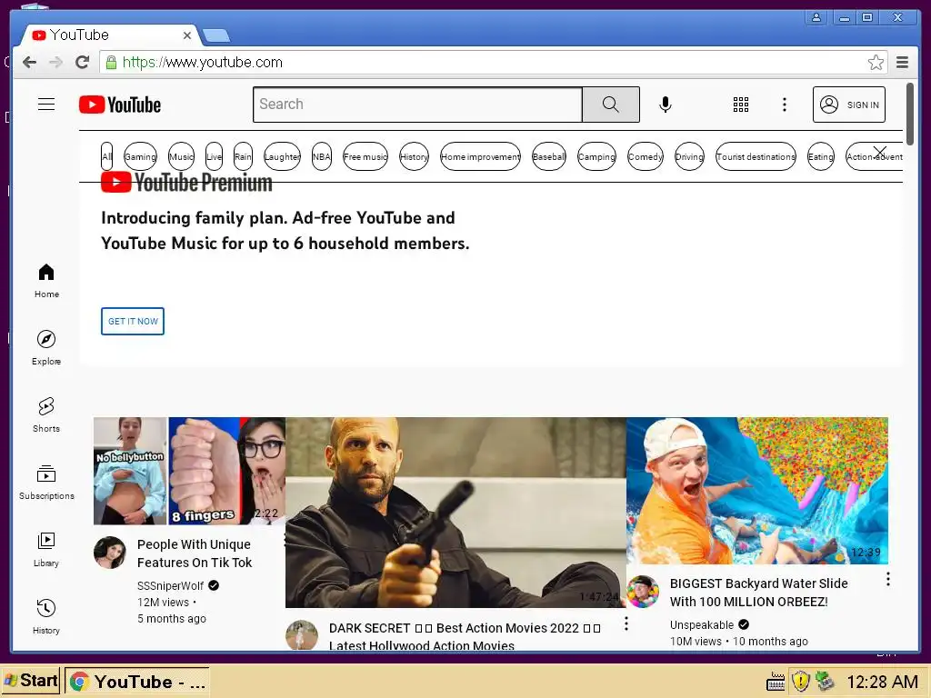
Task: Open options for Unspeakable water slide video
Action: point(887,579)
